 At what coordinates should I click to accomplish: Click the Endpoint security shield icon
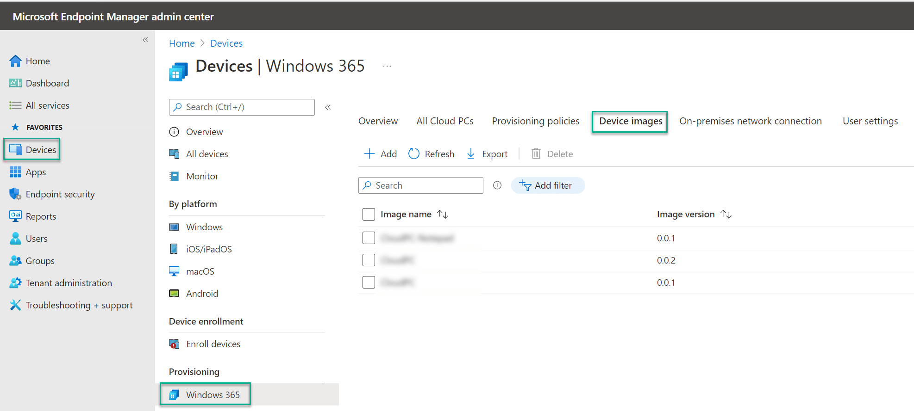pos(15,194)
